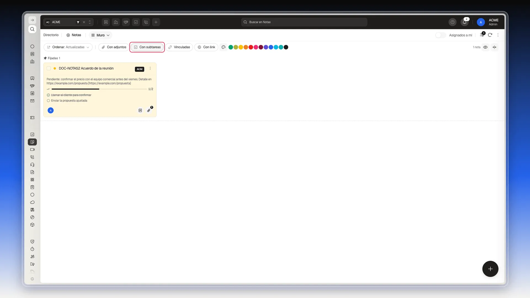Open the notifications bell
The width and height of the screenshot is (530, 298).
tap(465, 22)
